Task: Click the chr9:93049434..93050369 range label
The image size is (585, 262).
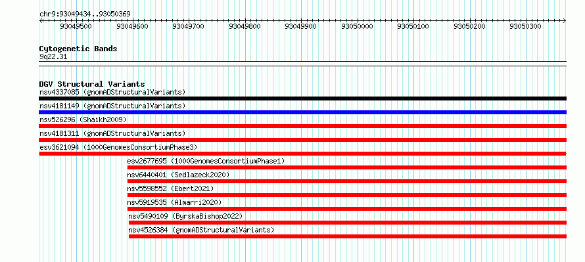Action: pos(85,14)
